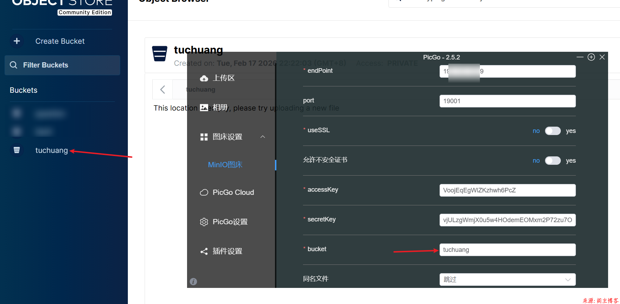
Task: Click the PicGo Cloud cloud icon
Action: (204, 192)
